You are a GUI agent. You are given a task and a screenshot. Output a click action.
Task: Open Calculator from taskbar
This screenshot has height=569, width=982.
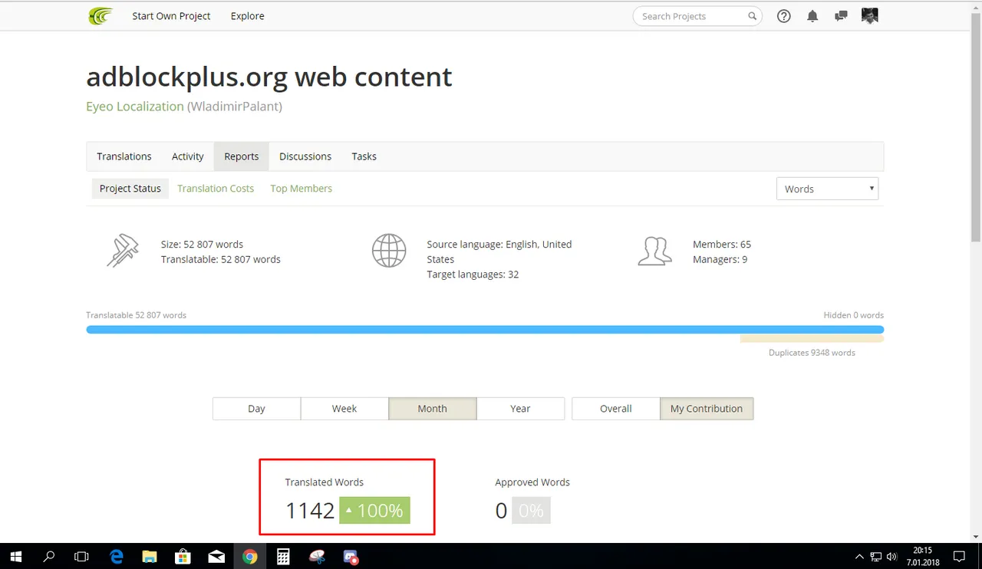[283, 557]
